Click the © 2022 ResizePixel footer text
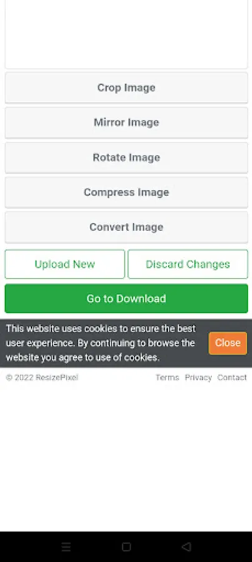The image size is (252, 562). click(42, 377)
